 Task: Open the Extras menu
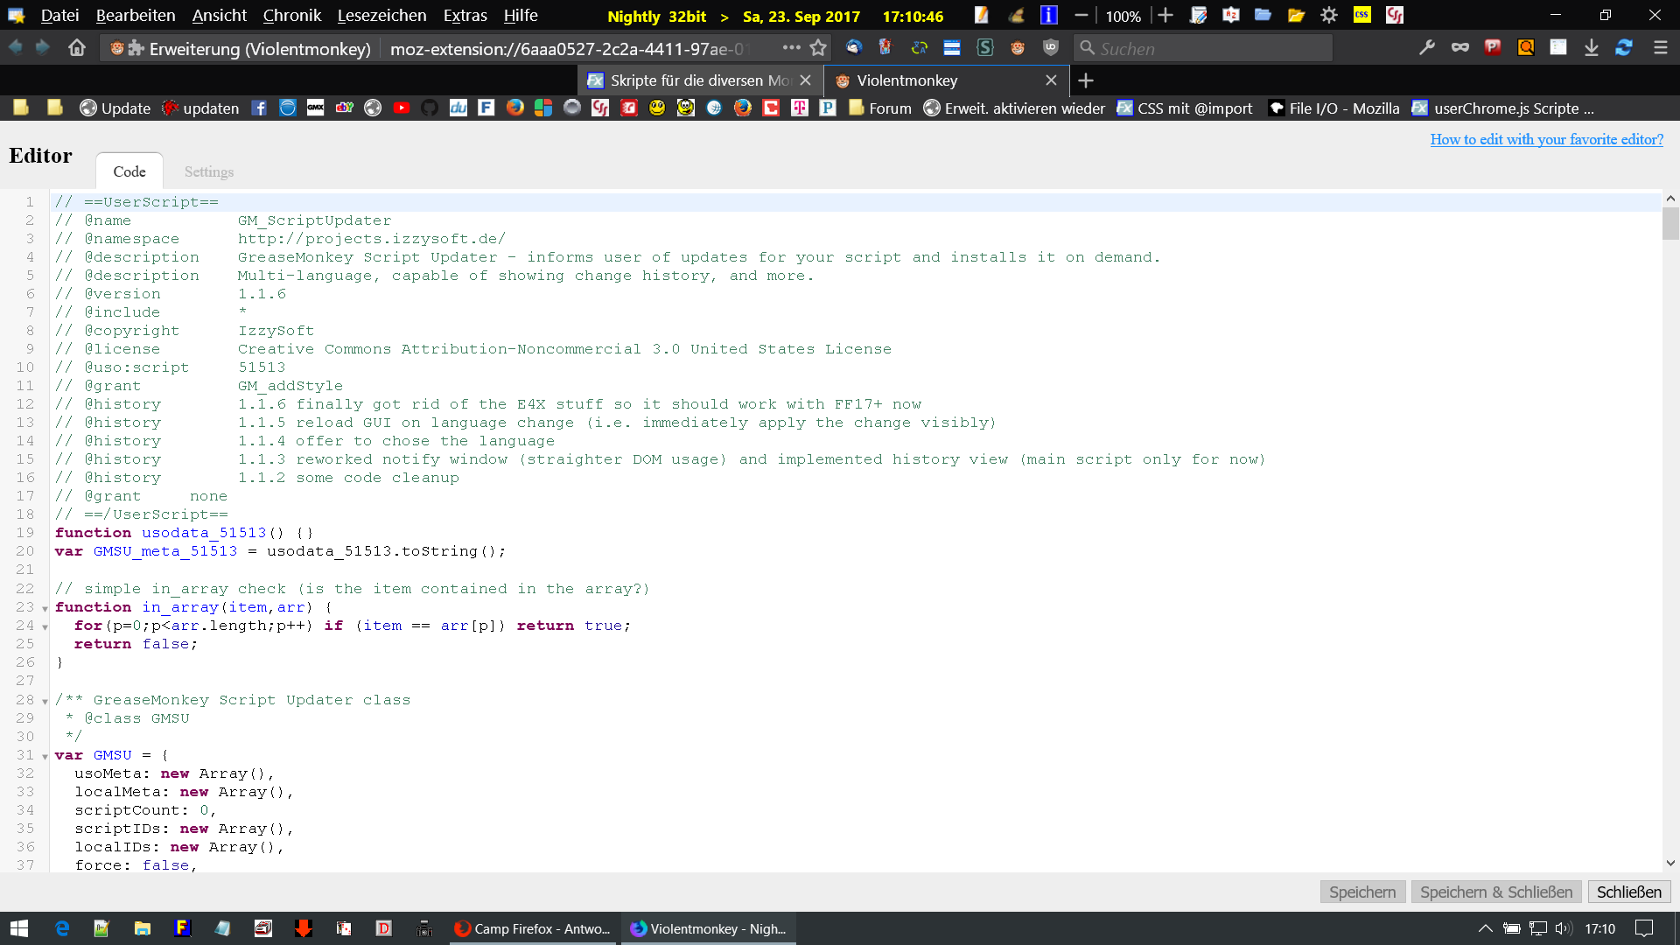pos(465,16)
